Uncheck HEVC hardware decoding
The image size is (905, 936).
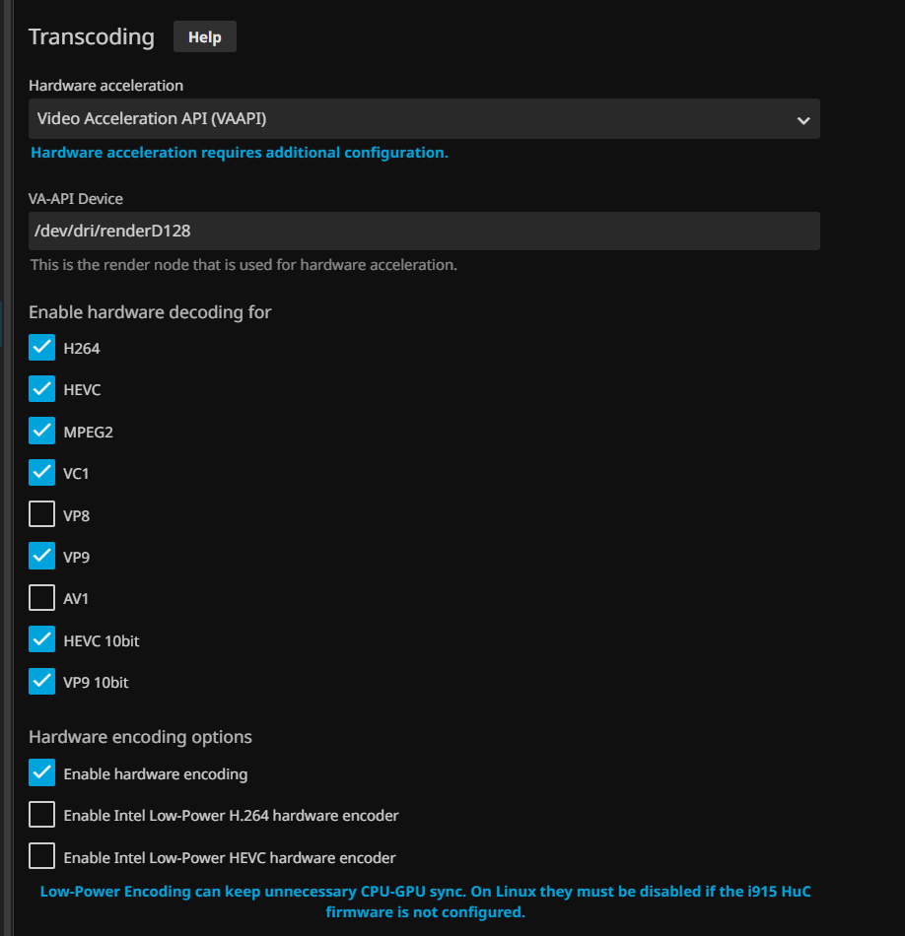[x=42, y=389]
